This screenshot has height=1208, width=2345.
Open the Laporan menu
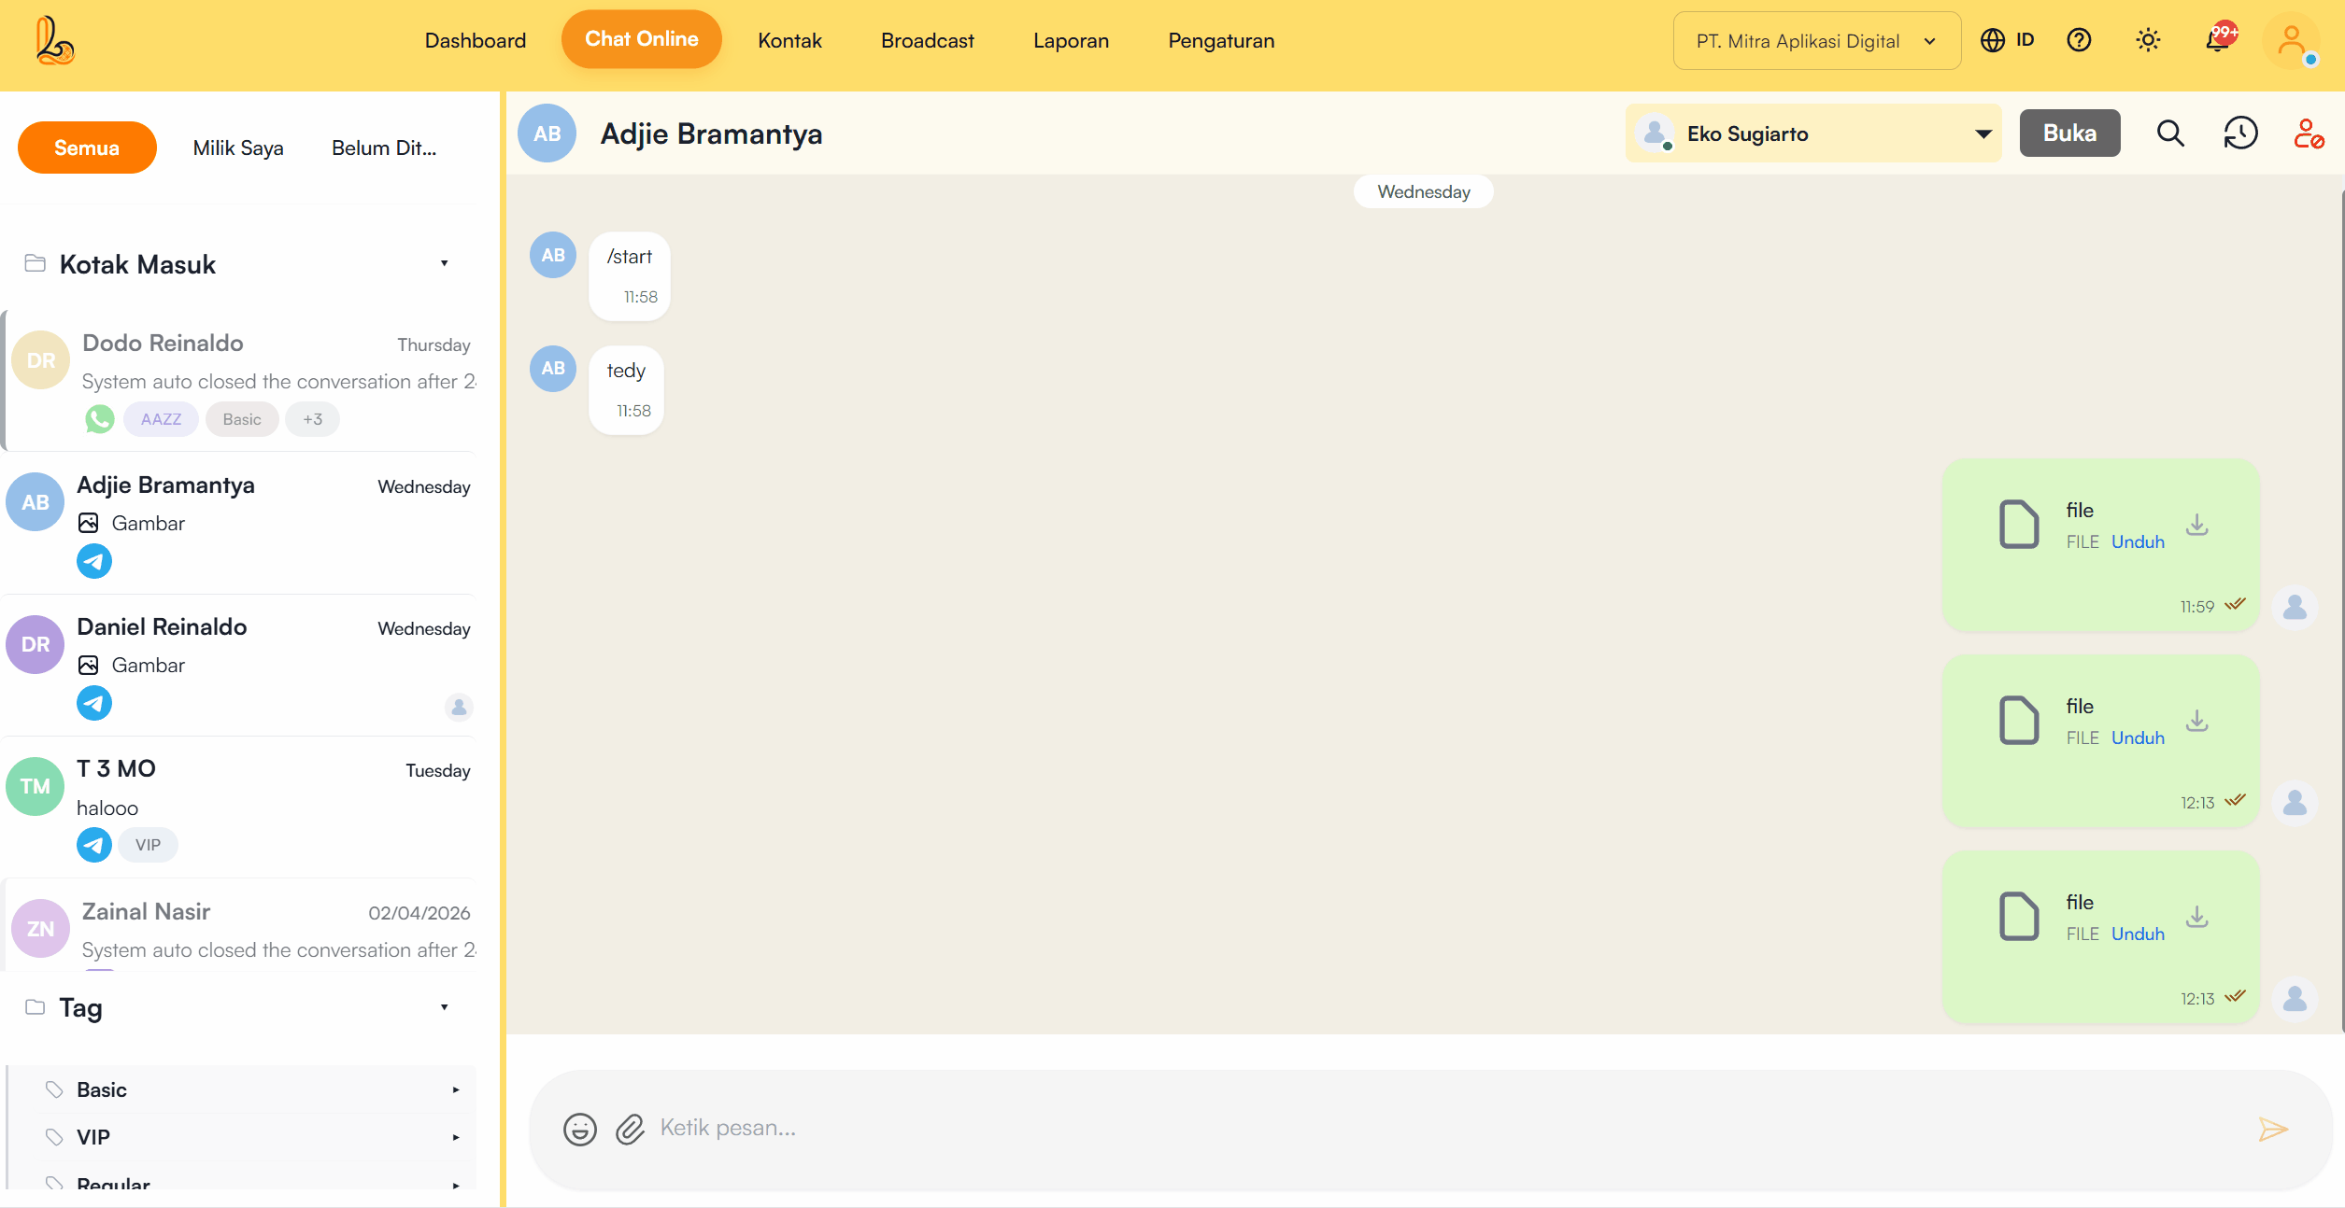coord(1071,40)
